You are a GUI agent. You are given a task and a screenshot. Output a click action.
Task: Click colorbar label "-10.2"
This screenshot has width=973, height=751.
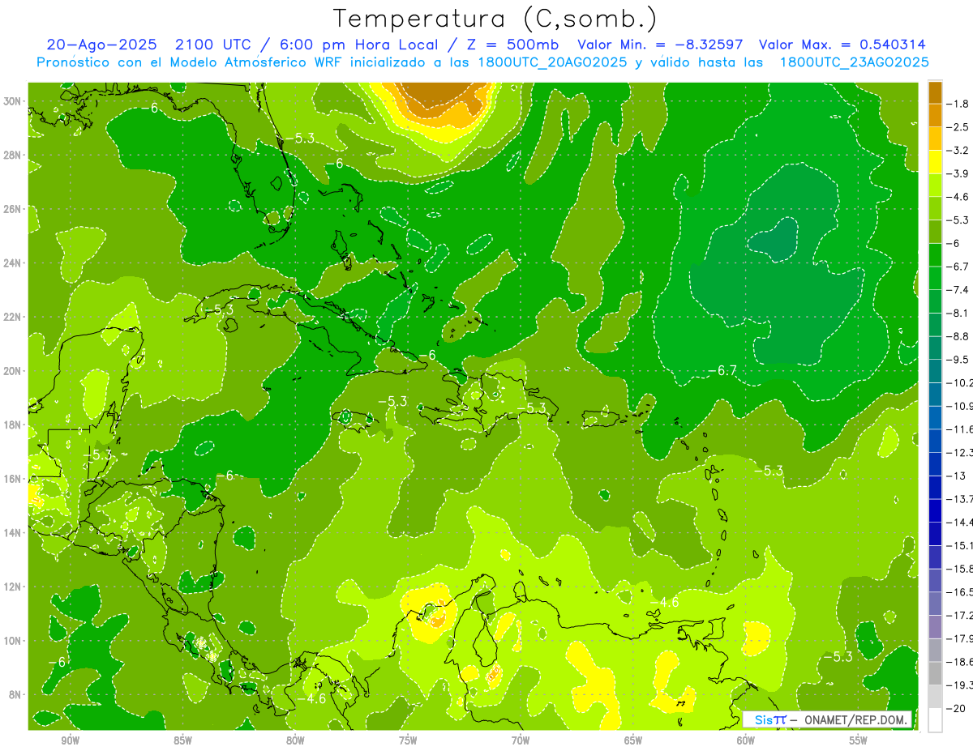(x=960, y=383)
